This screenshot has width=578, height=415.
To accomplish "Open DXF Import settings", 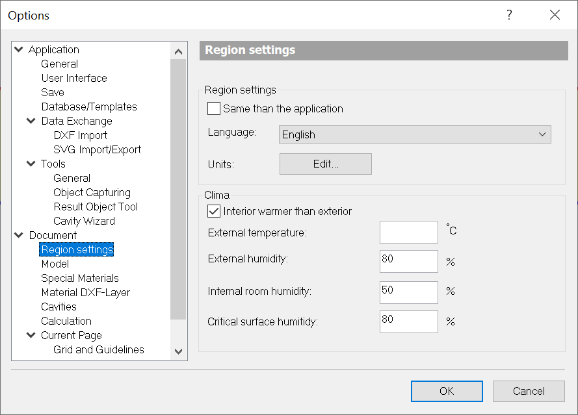I will coord(81,135).
